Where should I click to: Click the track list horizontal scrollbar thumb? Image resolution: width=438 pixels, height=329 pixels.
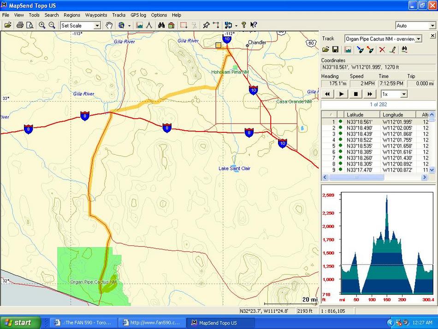[356, 177]
